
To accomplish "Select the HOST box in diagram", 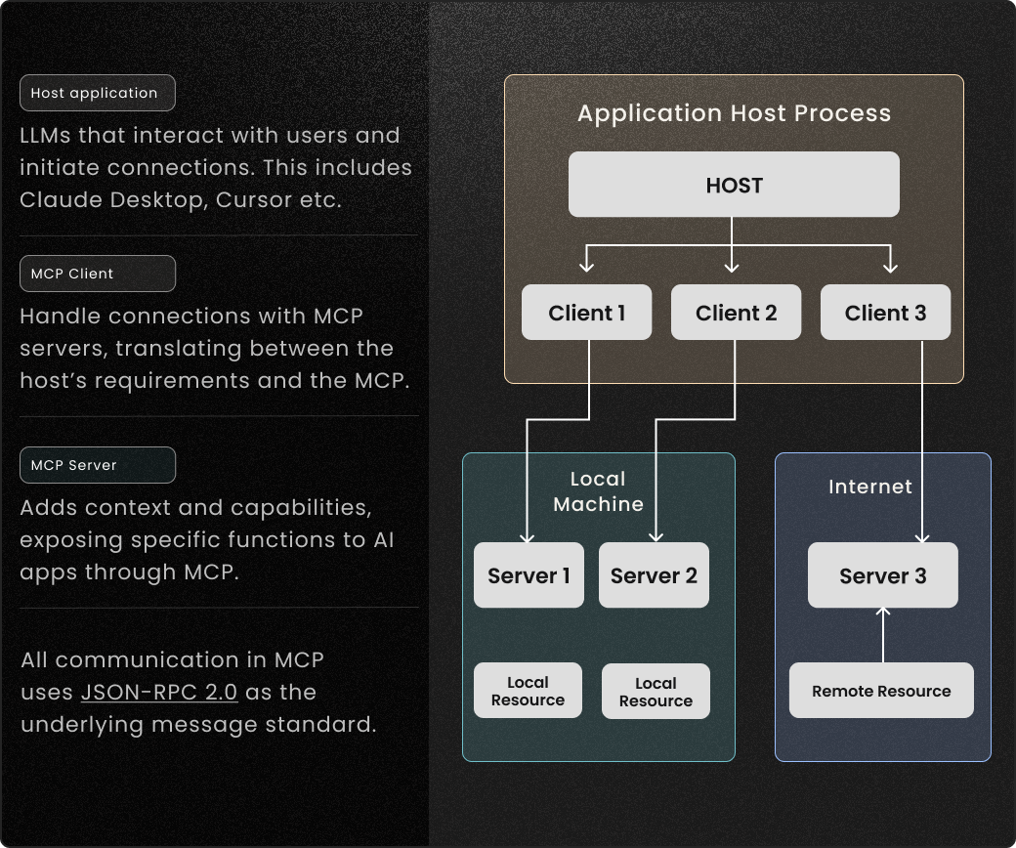I will (734, 185).
